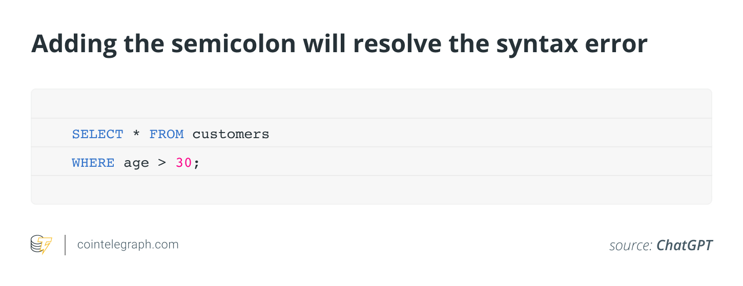Image resolution: width=743 pixels, height=286 pixels.
Task: Click the empty top row of code block
Action: (371, 104)
